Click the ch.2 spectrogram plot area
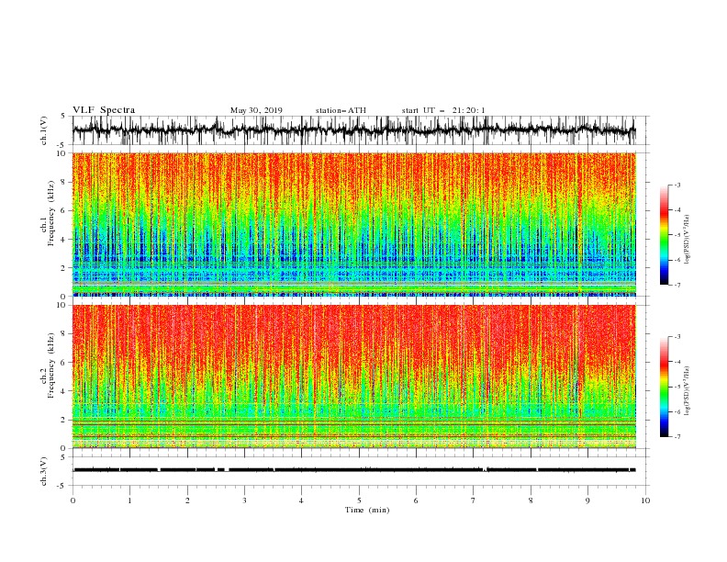Screen dimensions: 727x562 354,377
